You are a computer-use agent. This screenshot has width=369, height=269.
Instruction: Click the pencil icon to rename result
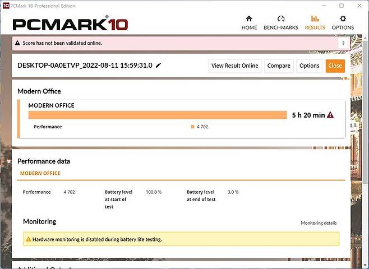coord(159,66)
